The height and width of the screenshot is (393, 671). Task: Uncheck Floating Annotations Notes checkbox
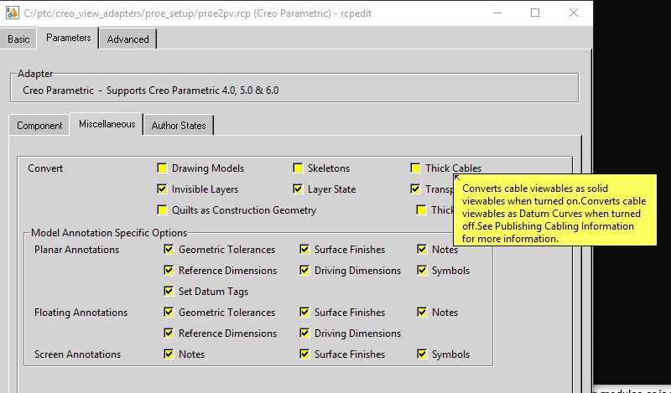[x=423, y=313]
